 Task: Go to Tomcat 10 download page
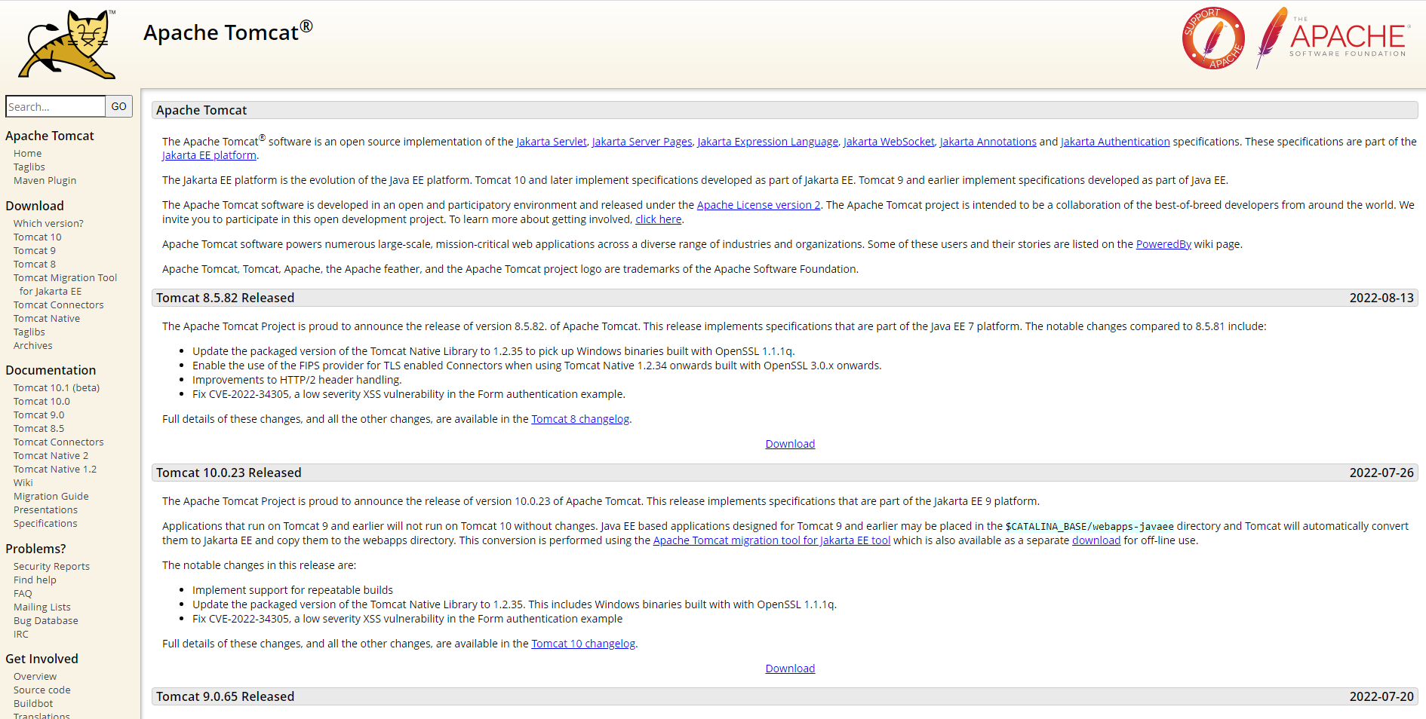pos(38,237)
